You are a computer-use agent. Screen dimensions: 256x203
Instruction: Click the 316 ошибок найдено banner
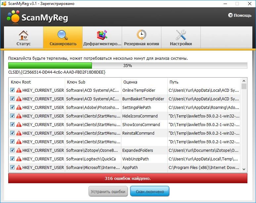[x=128, y=178]
